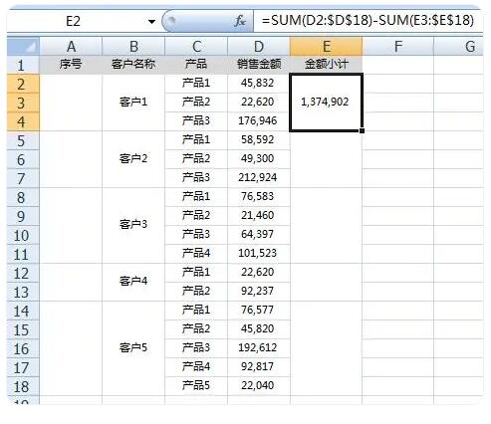
Task: Click the formula bar text
Action: coord(368,21)
